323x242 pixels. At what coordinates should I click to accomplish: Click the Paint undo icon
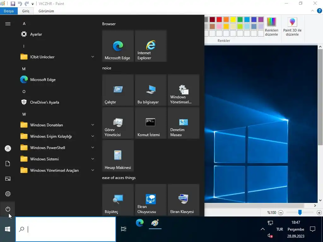tap(20, 4)
